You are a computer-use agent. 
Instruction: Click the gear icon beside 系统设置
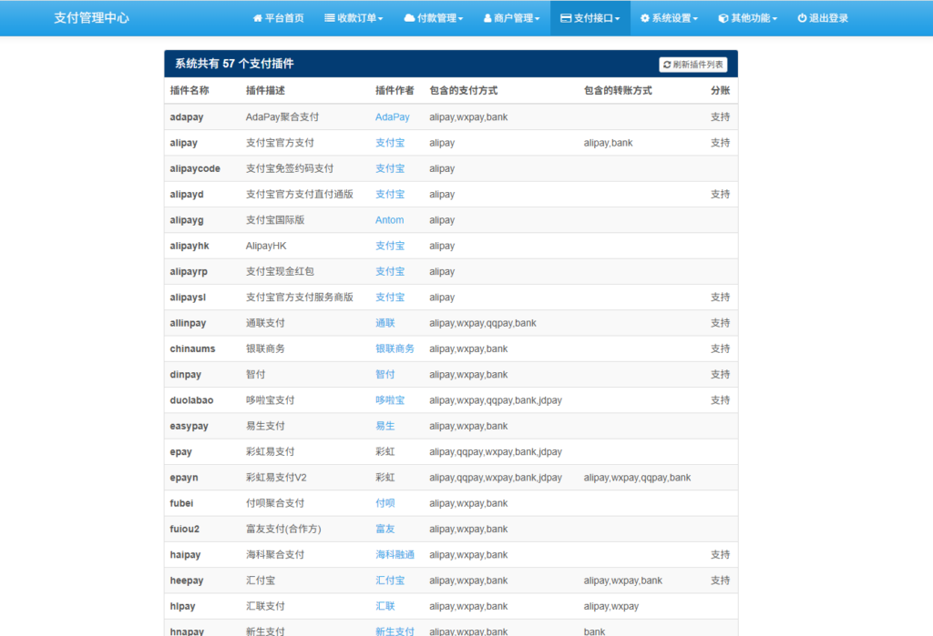[x=645, y=18]
